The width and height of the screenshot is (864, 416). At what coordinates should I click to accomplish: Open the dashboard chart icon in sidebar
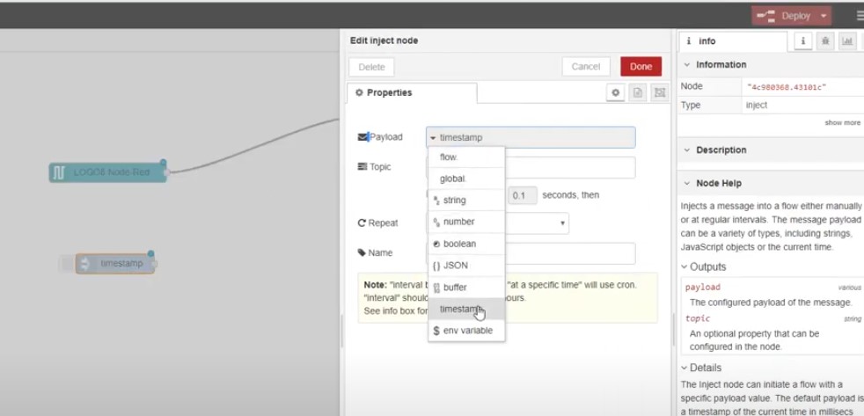click(847, 40)
